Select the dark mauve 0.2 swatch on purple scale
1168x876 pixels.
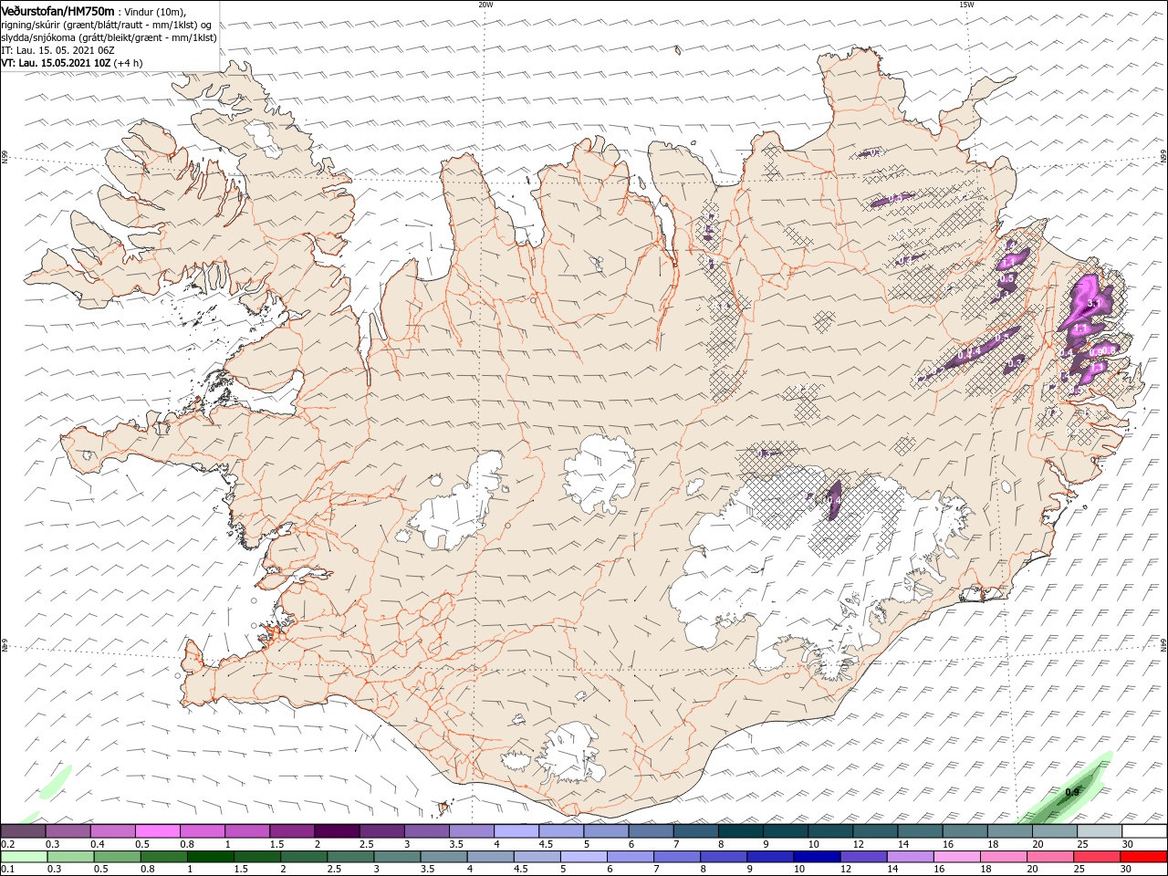point(23,831)
